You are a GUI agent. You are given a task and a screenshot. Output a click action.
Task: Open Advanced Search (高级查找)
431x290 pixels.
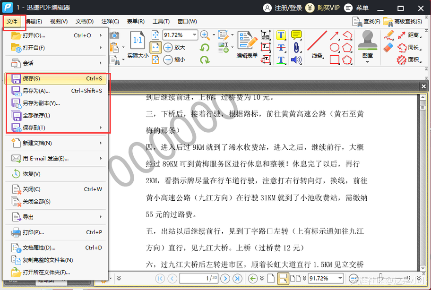403,21
